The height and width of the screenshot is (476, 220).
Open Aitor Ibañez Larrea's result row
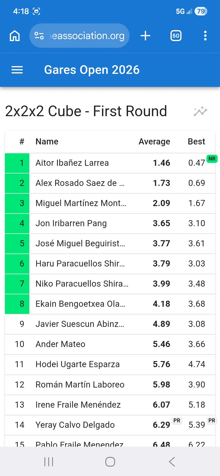tap(110, 163)
